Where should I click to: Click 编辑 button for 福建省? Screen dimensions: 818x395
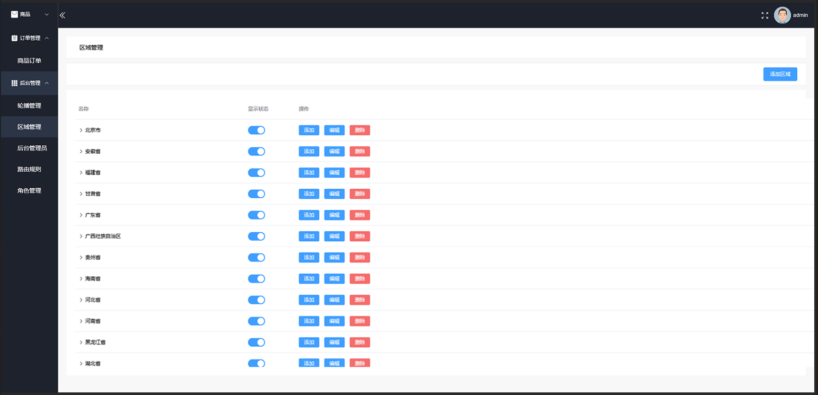click(x=335, y=172)
